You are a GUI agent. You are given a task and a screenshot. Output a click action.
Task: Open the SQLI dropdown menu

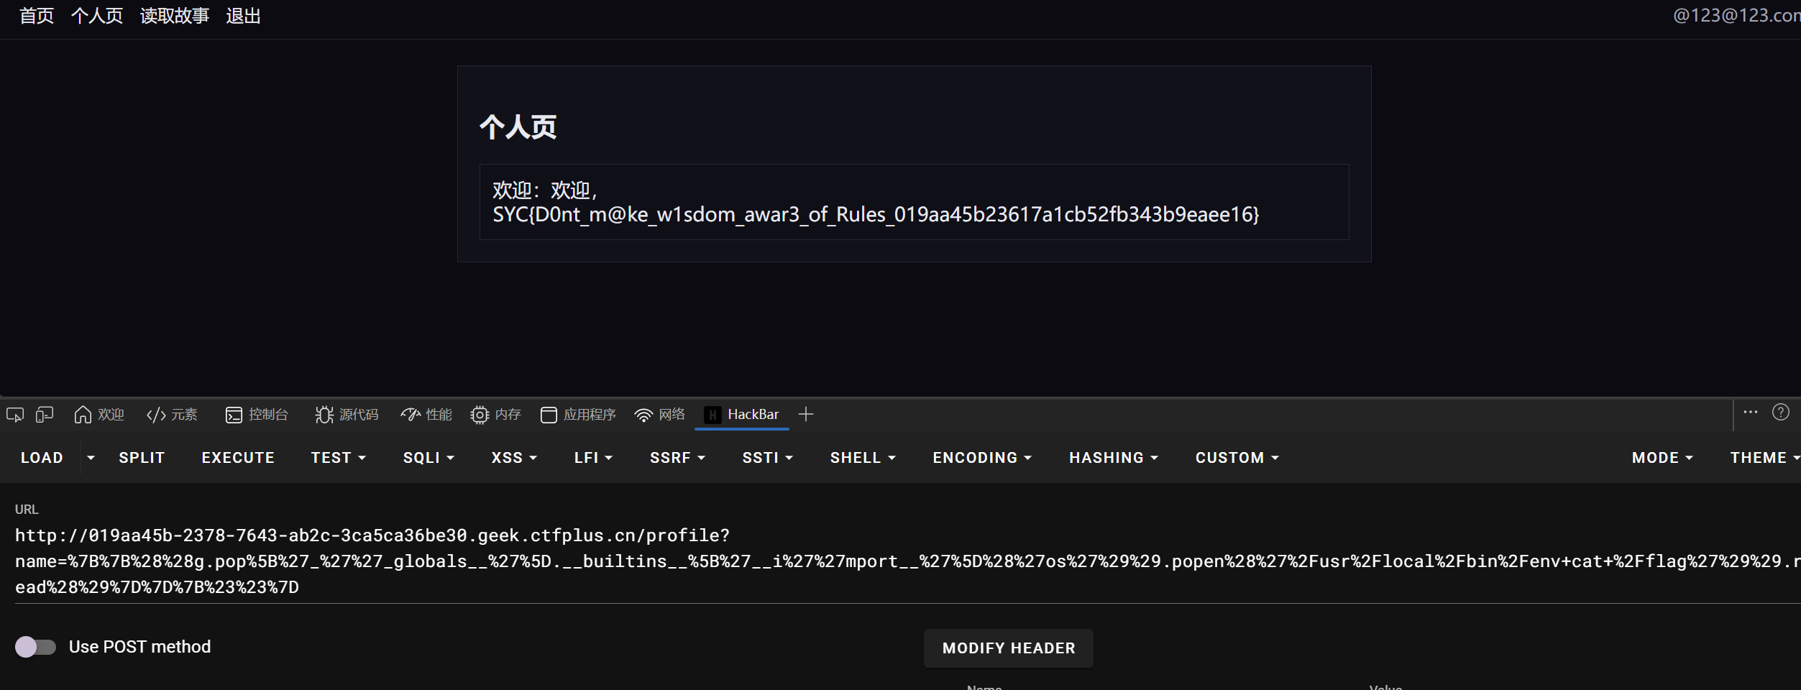(x=429, y=458)
